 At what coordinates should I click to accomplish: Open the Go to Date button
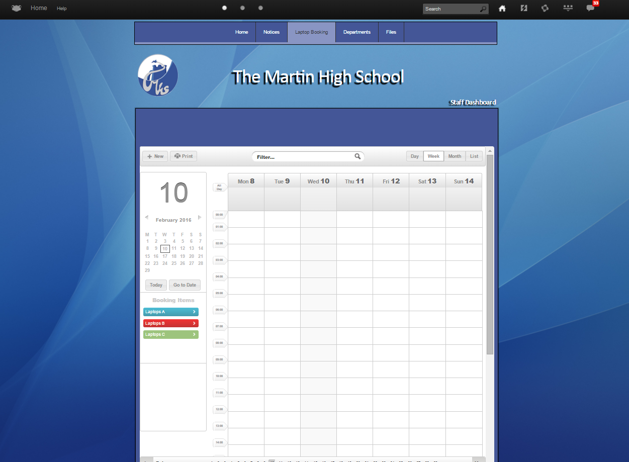tap(185, 285)
